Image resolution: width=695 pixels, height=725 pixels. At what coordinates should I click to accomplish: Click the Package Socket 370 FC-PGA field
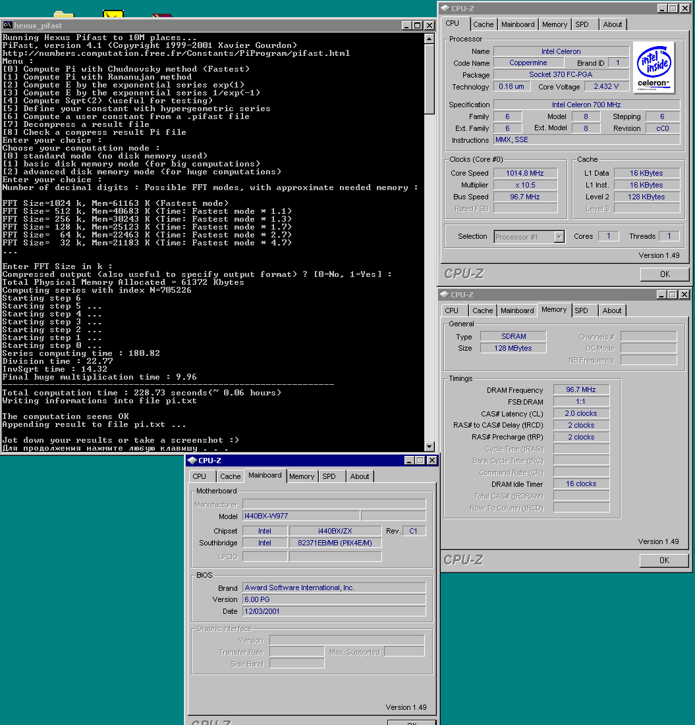tap(561, 74)
